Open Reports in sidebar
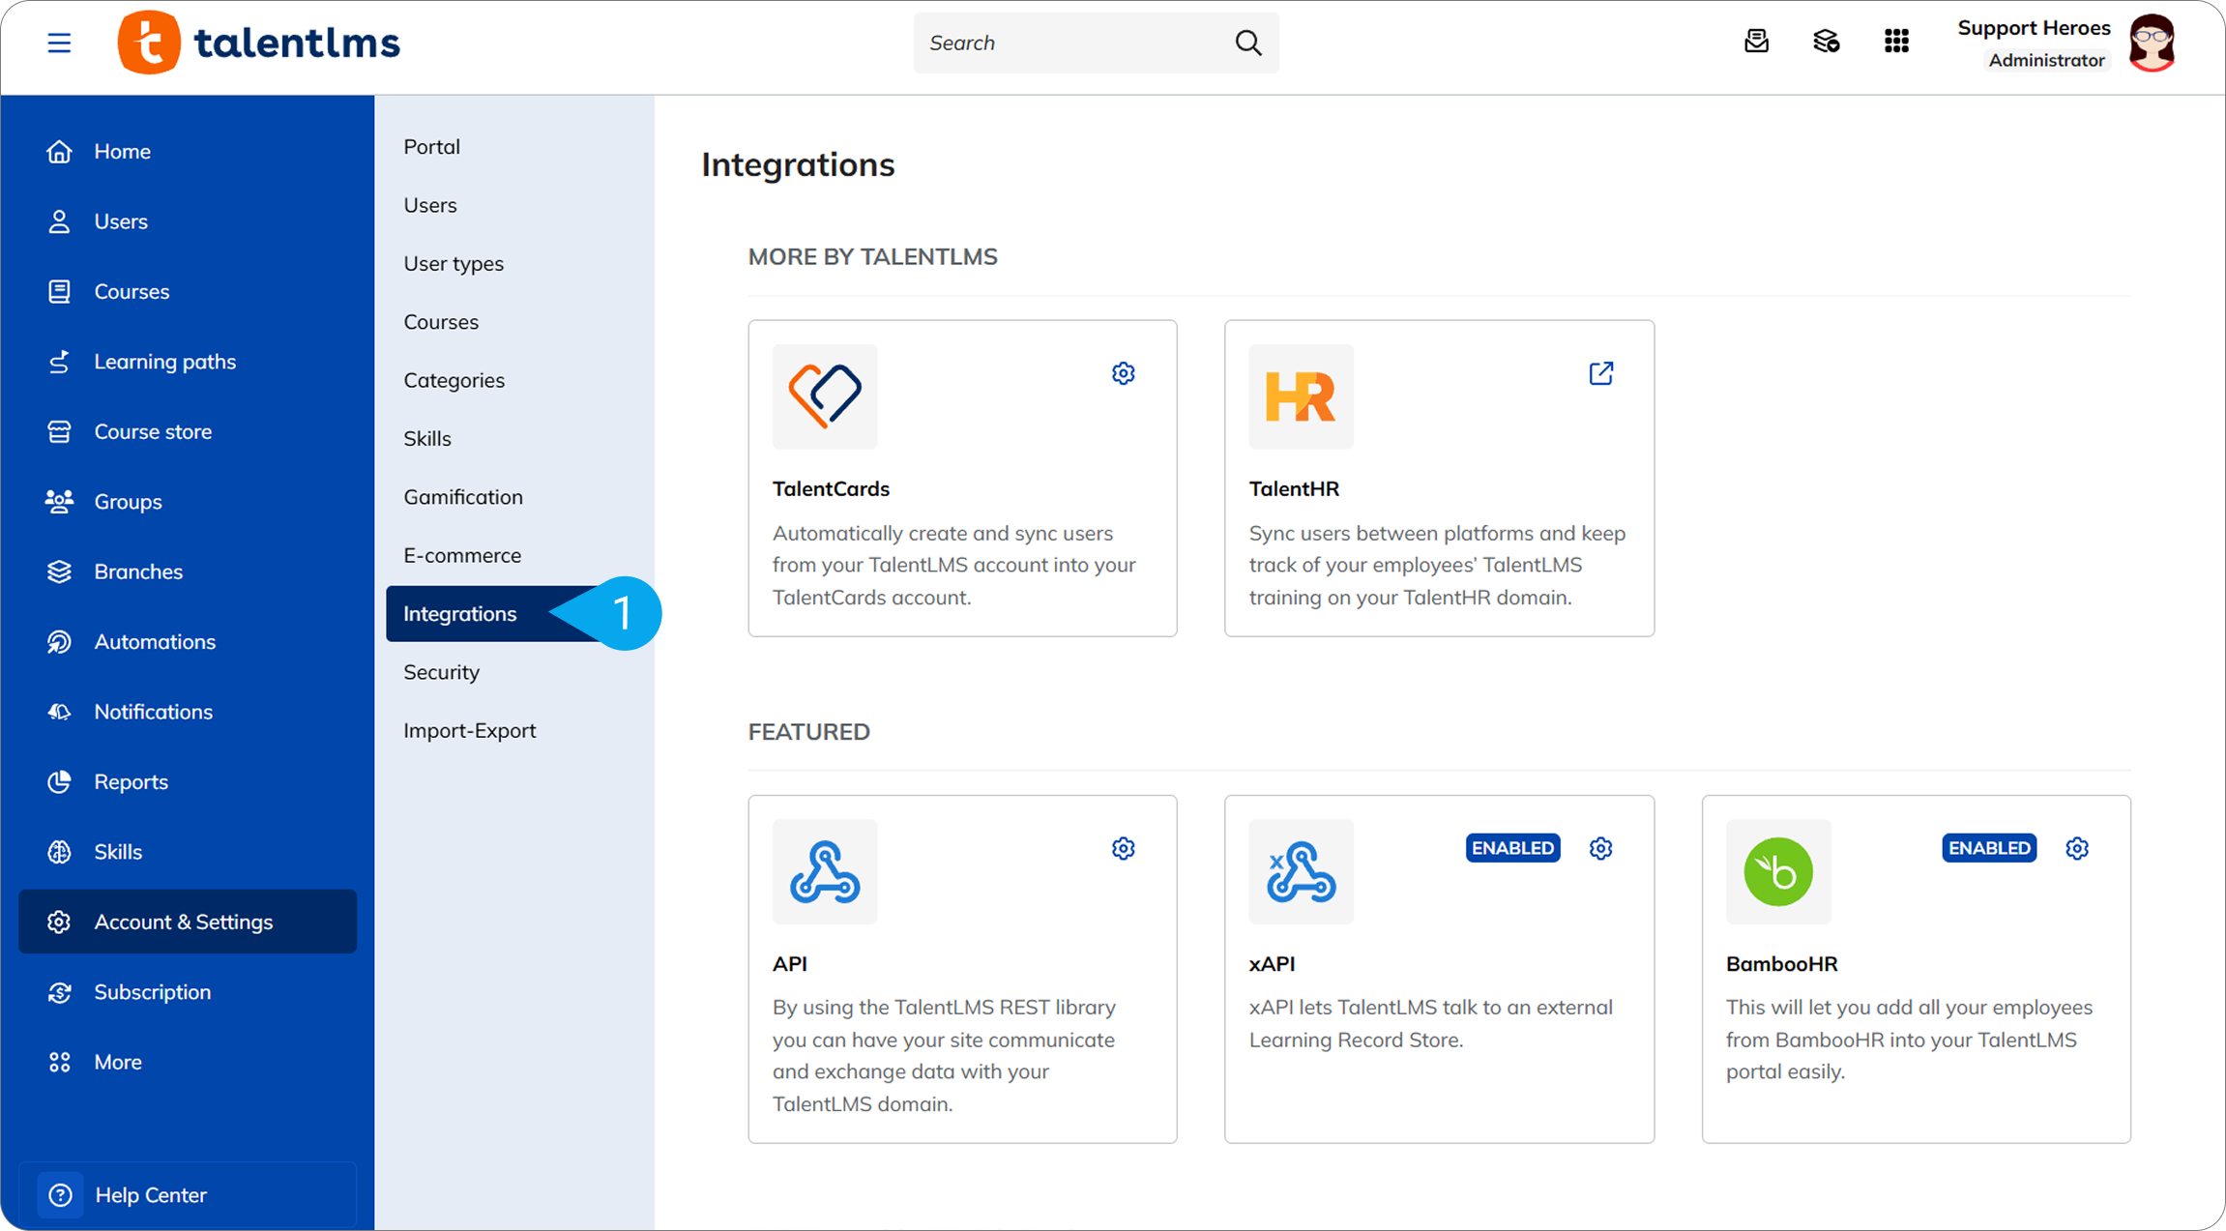 tap(187, 781)
